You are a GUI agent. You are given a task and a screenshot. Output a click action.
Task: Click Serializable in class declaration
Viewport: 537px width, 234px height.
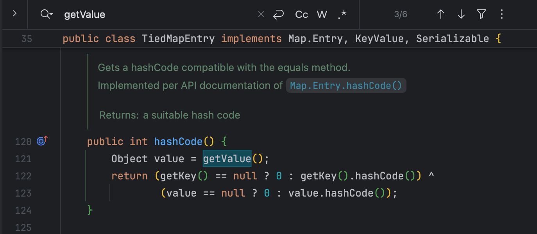(x=453, y=39)
